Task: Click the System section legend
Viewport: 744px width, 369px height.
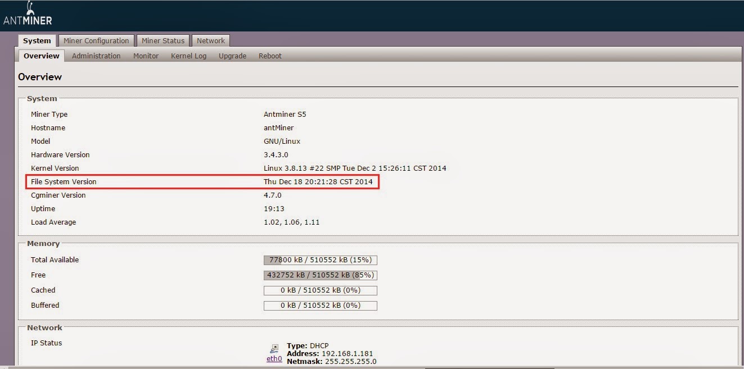Action: [42, 98]
